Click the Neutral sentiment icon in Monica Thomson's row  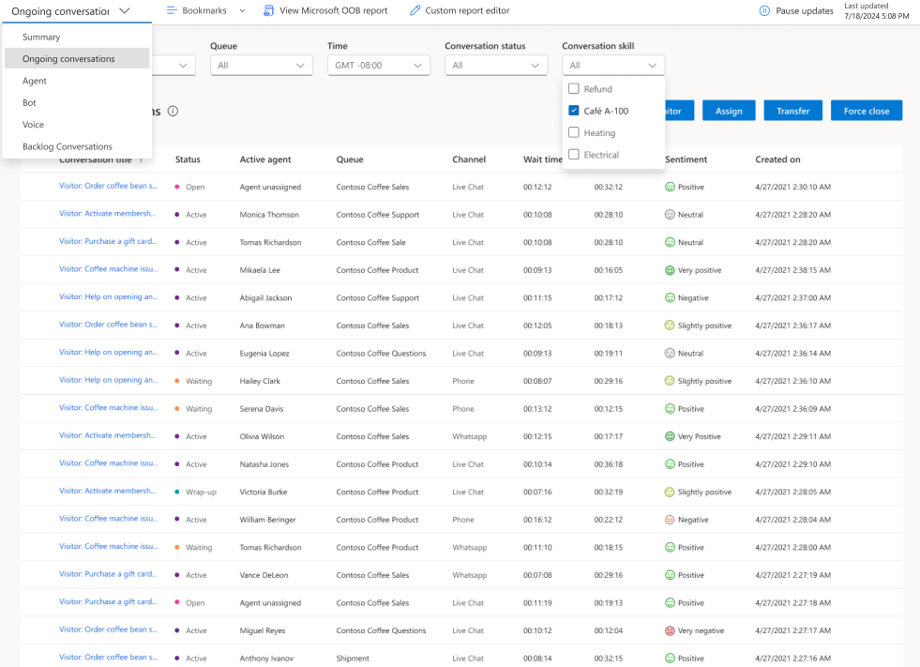(670, 214)
